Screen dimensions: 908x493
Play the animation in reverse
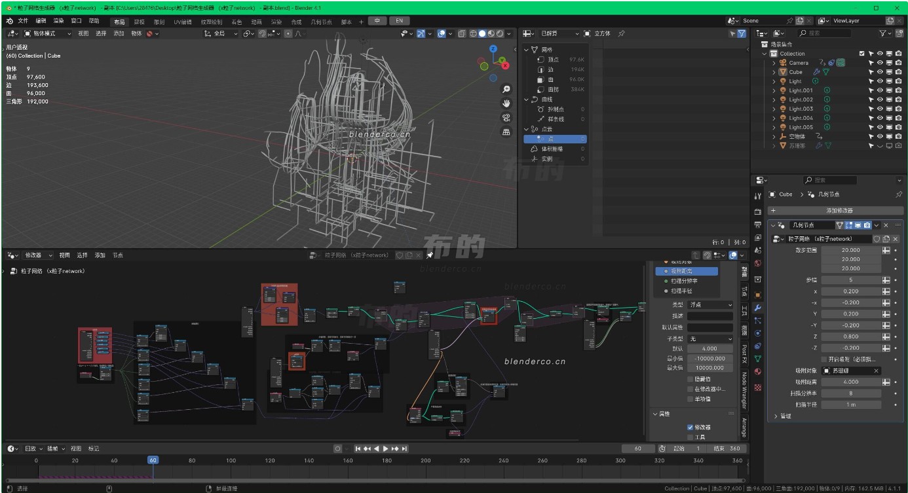377,448
